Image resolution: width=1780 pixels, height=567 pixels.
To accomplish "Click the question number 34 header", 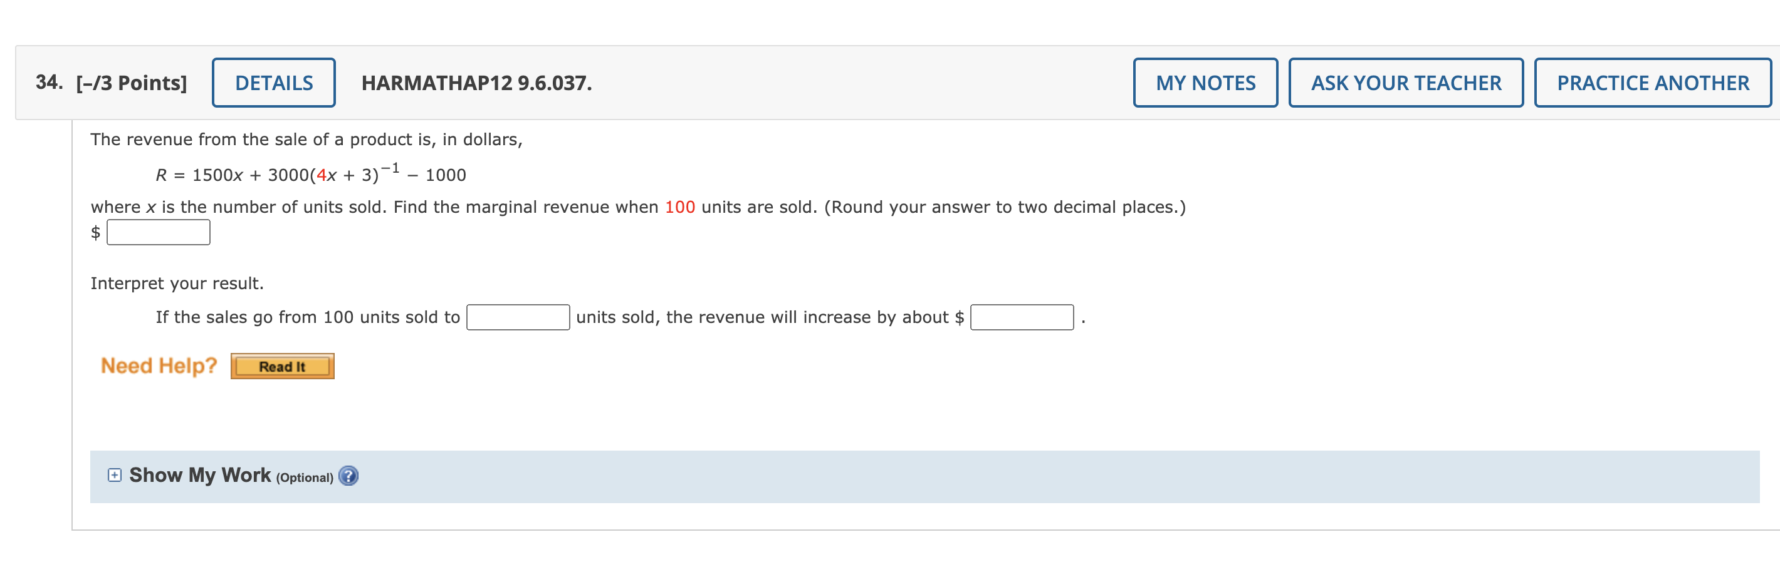I will [x=48, y=81].
